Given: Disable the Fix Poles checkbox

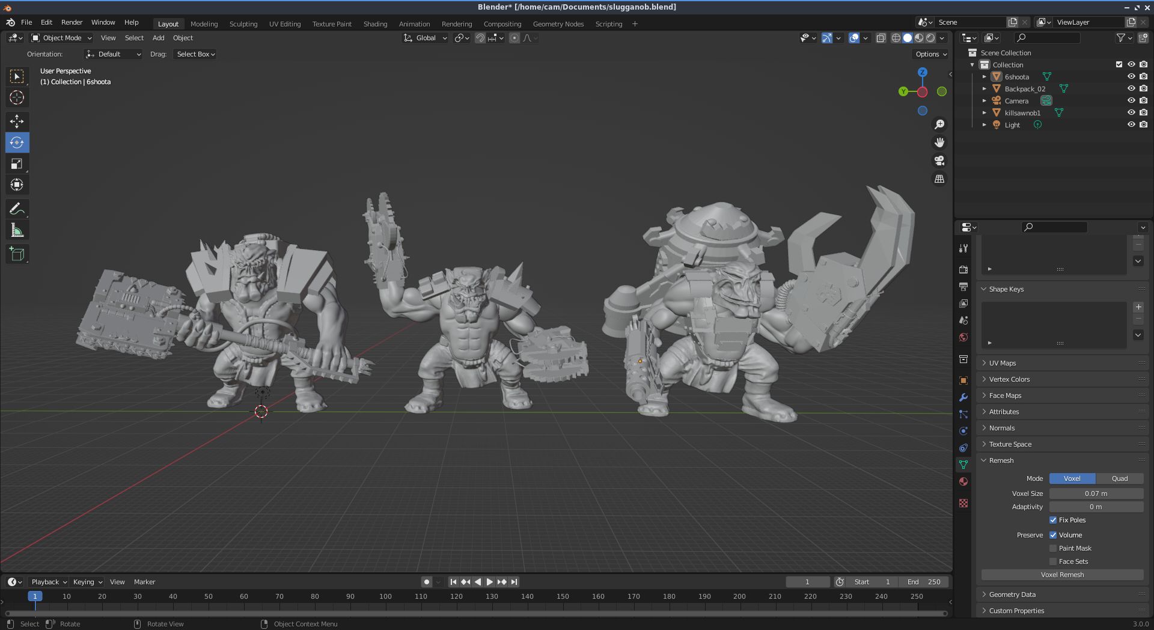Looking at the screenshot, I should click(1053, 520).
